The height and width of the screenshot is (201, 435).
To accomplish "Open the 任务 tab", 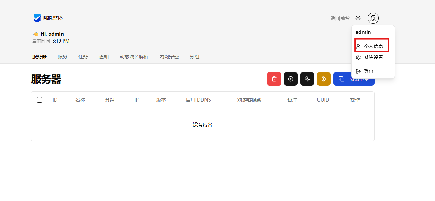I will (83, 57).
